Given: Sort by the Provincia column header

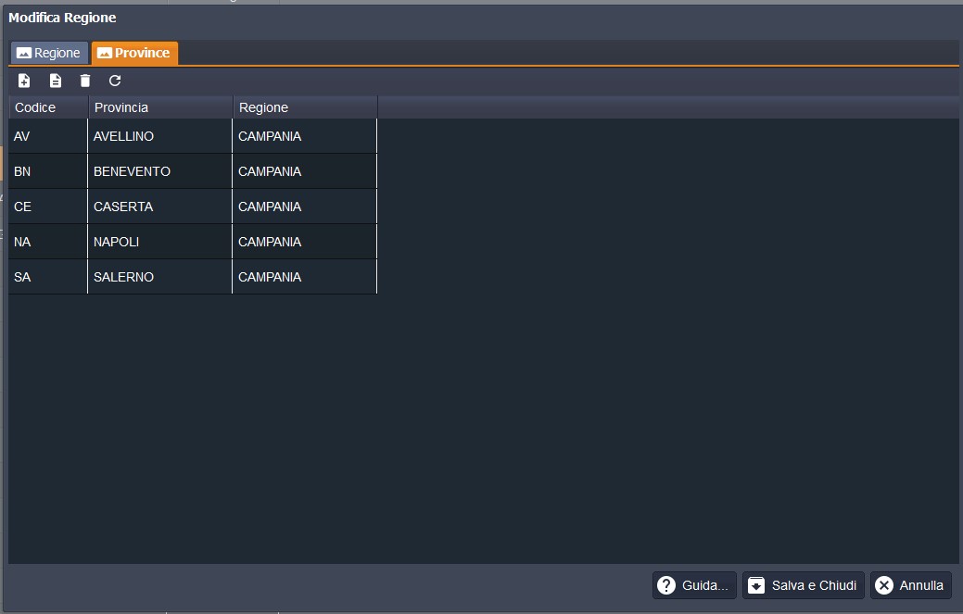Looking at the screenshot, I should pyautogui.click(x=159, y=107).
